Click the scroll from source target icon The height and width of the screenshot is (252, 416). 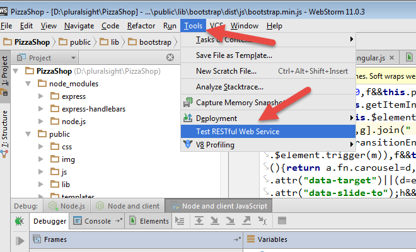[170, 57]
